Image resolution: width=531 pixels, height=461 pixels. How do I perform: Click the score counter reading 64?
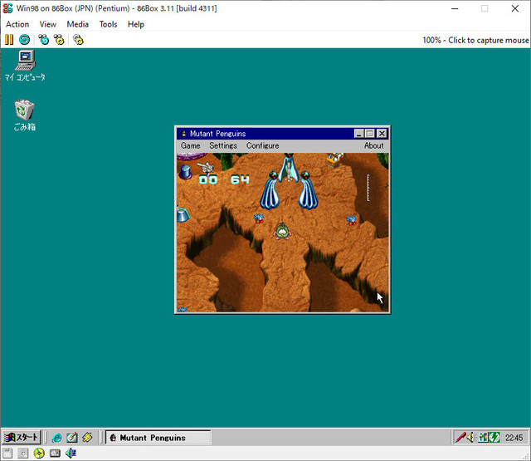[240, 179]
